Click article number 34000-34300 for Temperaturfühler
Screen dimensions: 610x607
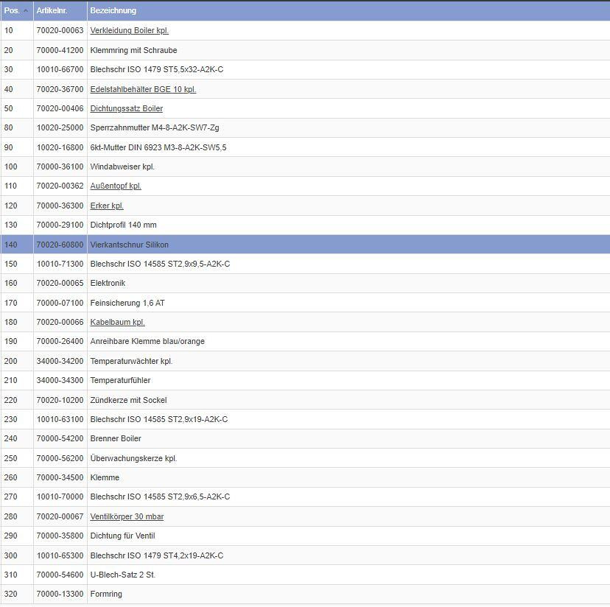pos(60,380)
